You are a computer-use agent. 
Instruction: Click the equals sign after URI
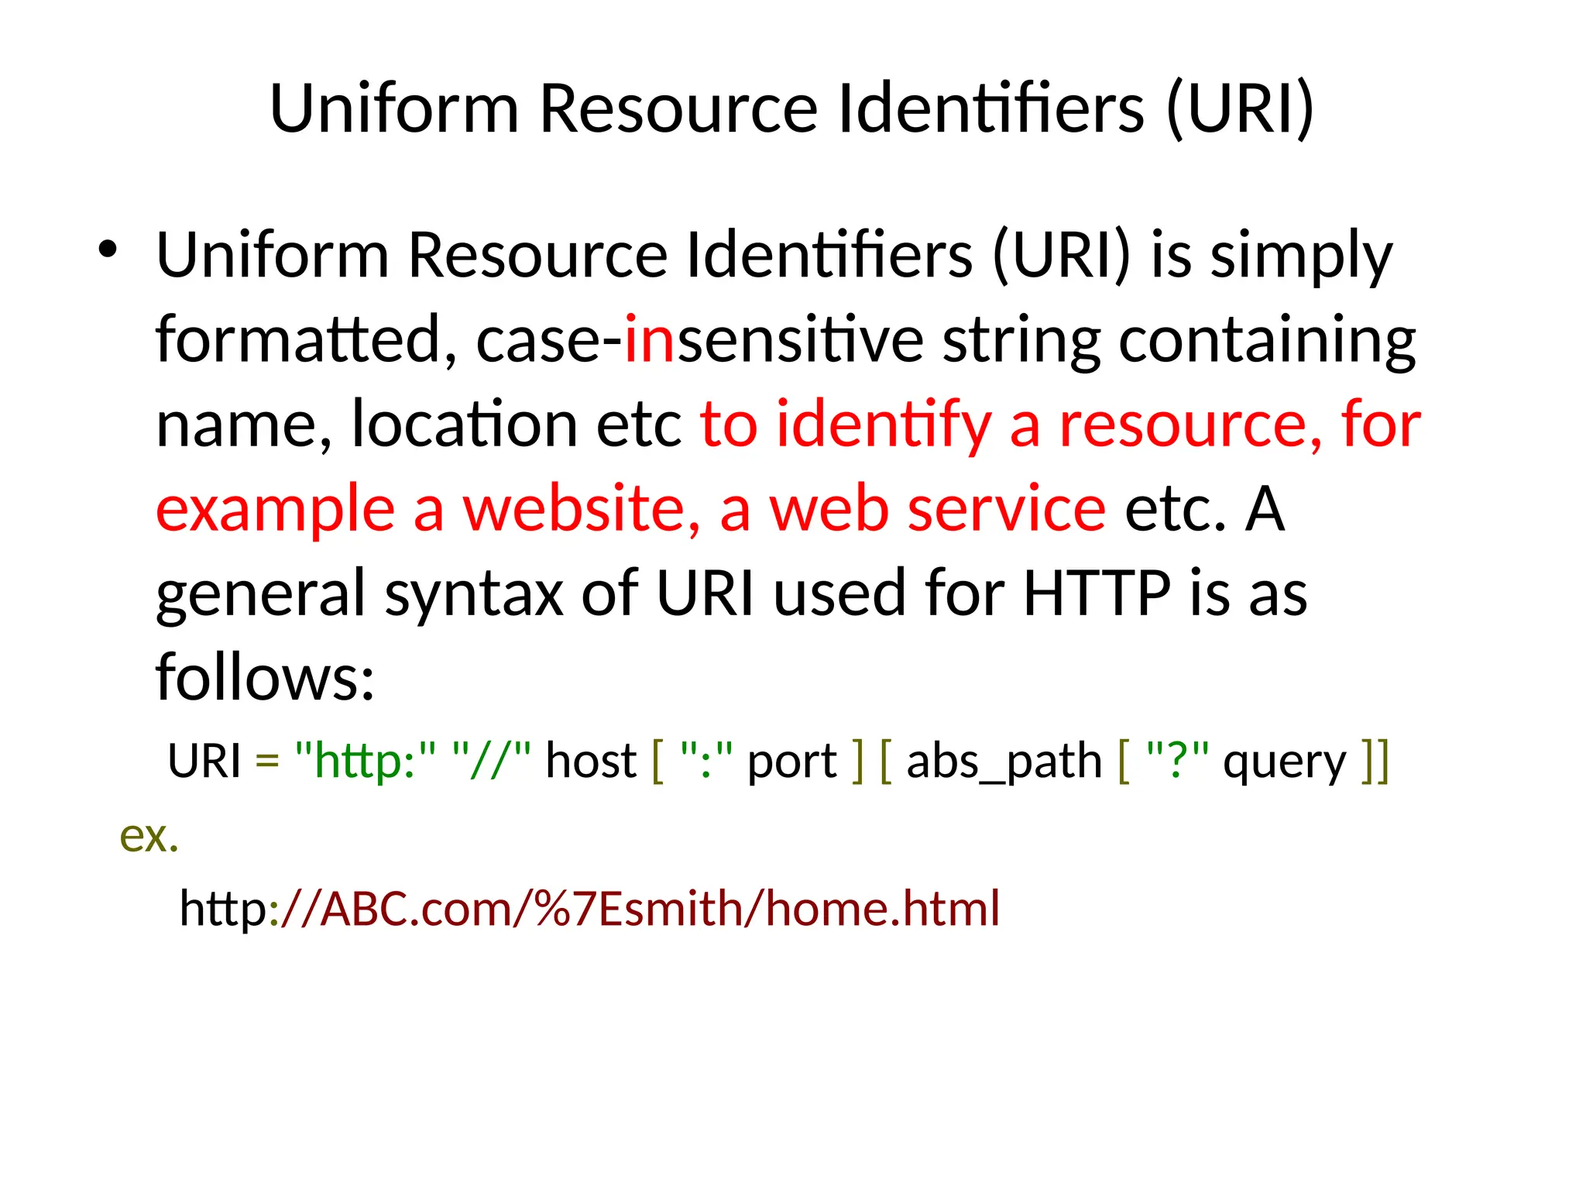pos(266,762)
